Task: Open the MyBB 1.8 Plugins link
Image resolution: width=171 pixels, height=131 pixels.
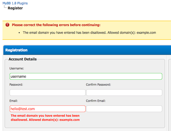Action: [15, 3]
